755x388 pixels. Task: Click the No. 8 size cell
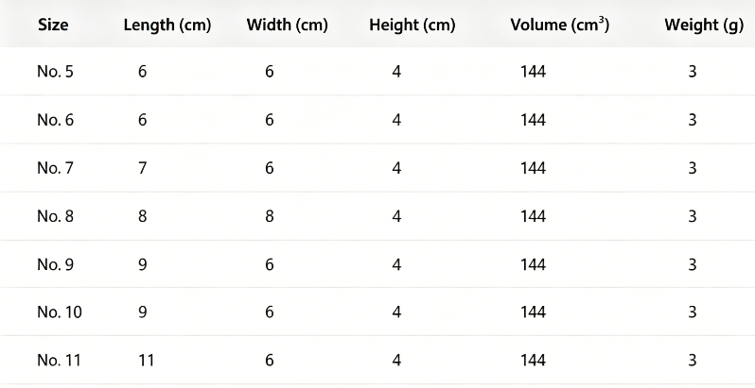click(56, 216)
